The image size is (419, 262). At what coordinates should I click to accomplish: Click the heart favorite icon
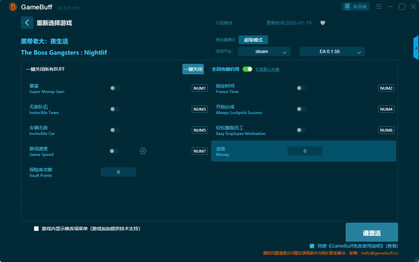[322, 23]
